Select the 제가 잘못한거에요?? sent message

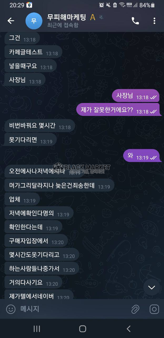coord(118,110)
